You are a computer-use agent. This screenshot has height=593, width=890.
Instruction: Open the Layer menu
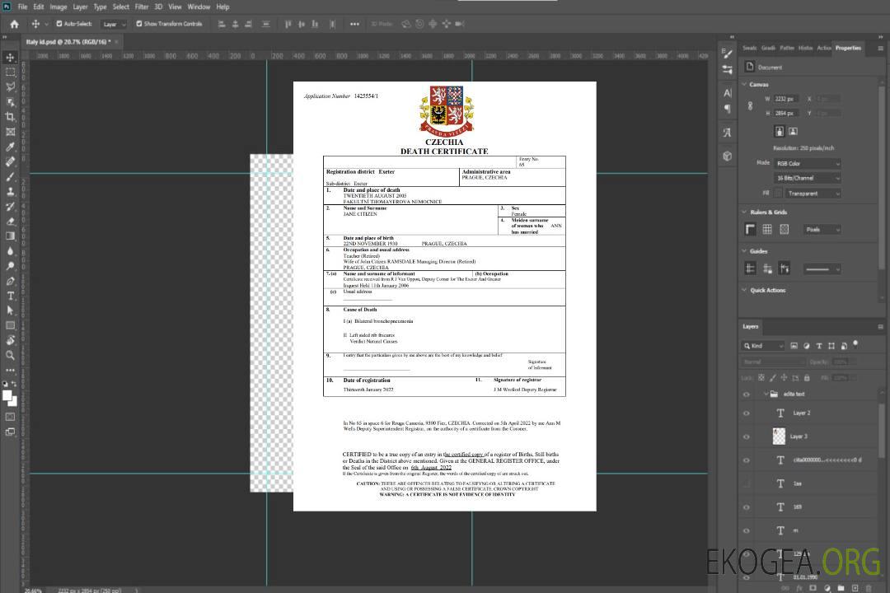(80, 7)
